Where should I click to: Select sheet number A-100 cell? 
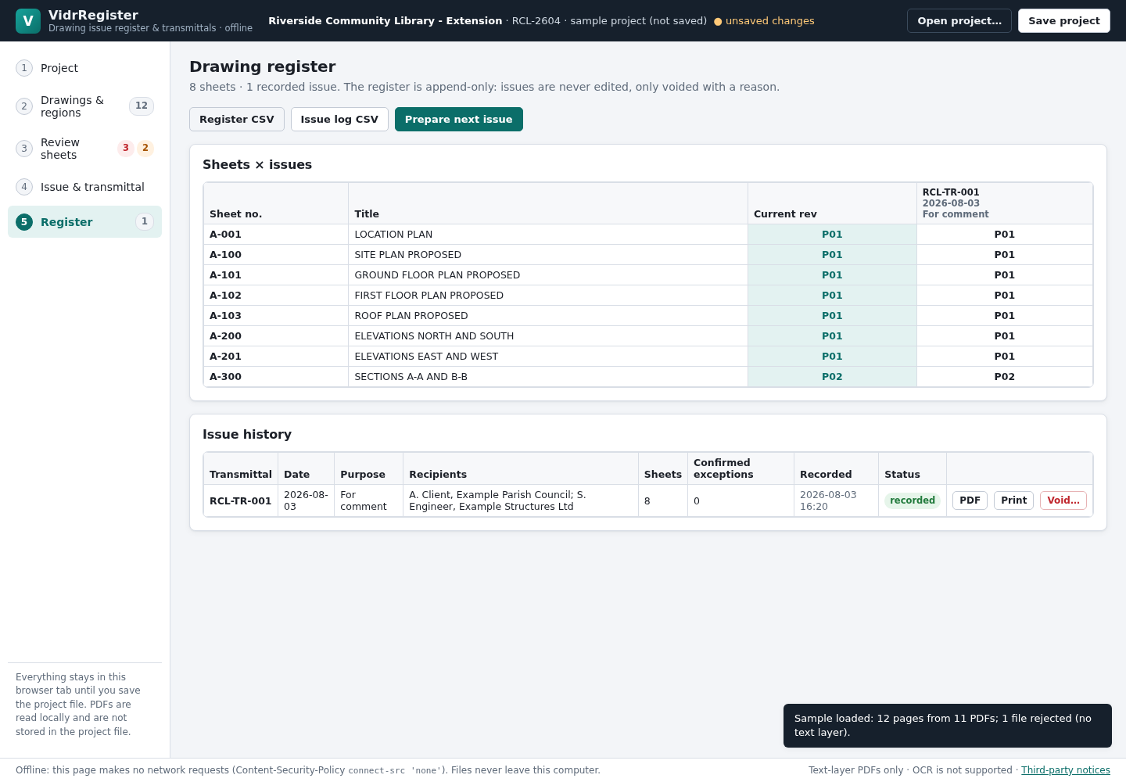(x=276, y=255)
